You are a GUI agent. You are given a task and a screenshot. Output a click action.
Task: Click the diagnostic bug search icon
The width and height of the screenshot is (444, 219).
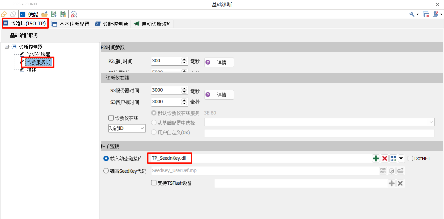pyautogui.click(x=73, y=14)
